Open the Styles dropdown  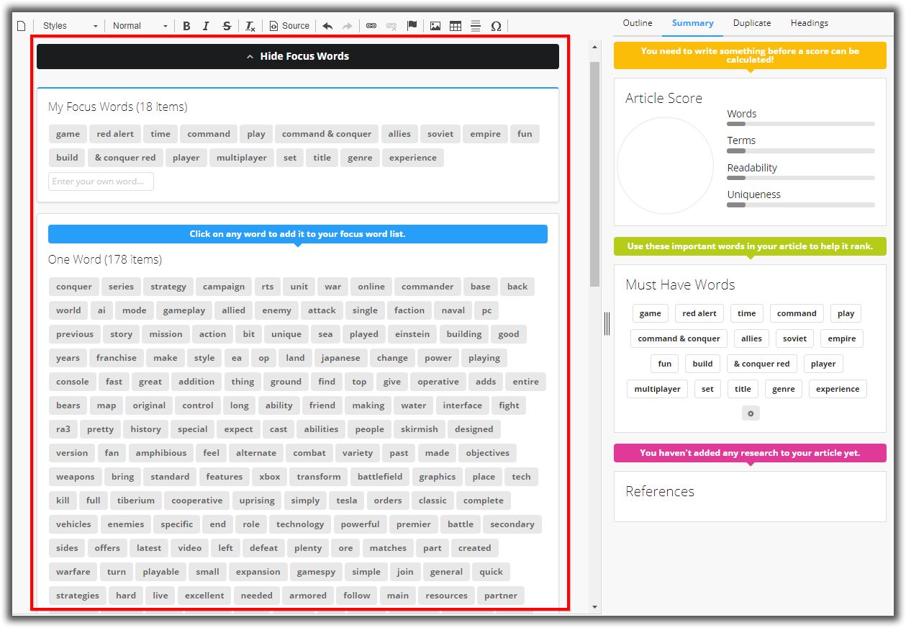[70, 26]
